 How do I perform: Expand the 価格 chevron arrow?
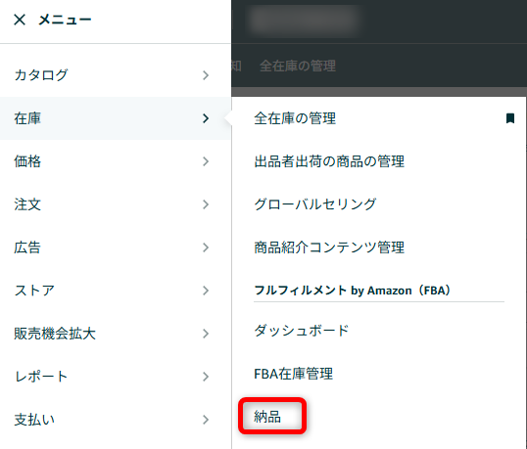pyautogui.click(x=206, y=161)
